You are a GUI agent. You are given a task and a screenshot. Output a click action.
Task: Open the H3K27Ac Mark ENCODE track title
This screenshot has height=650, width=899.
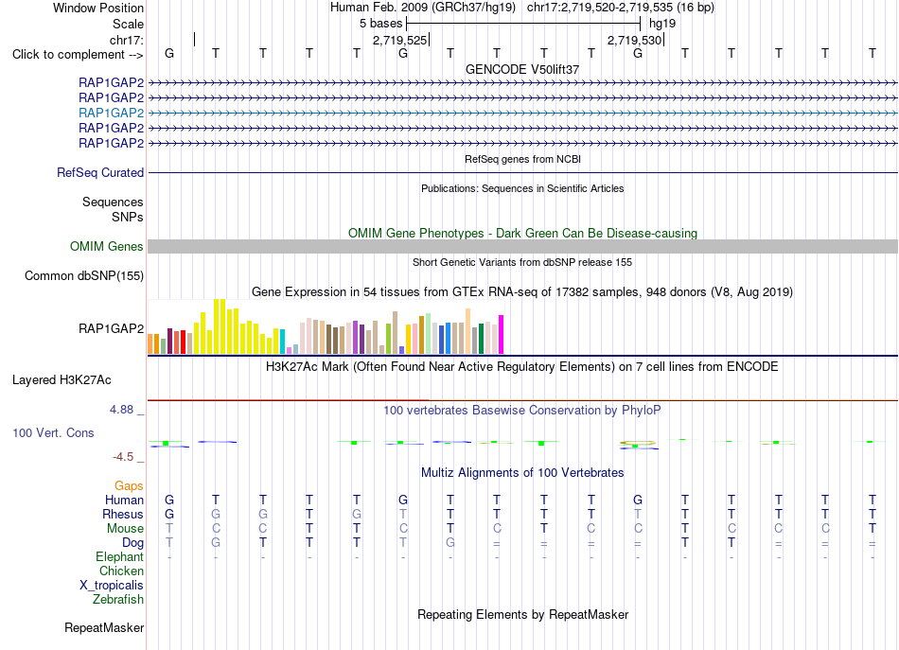[522, 367]
